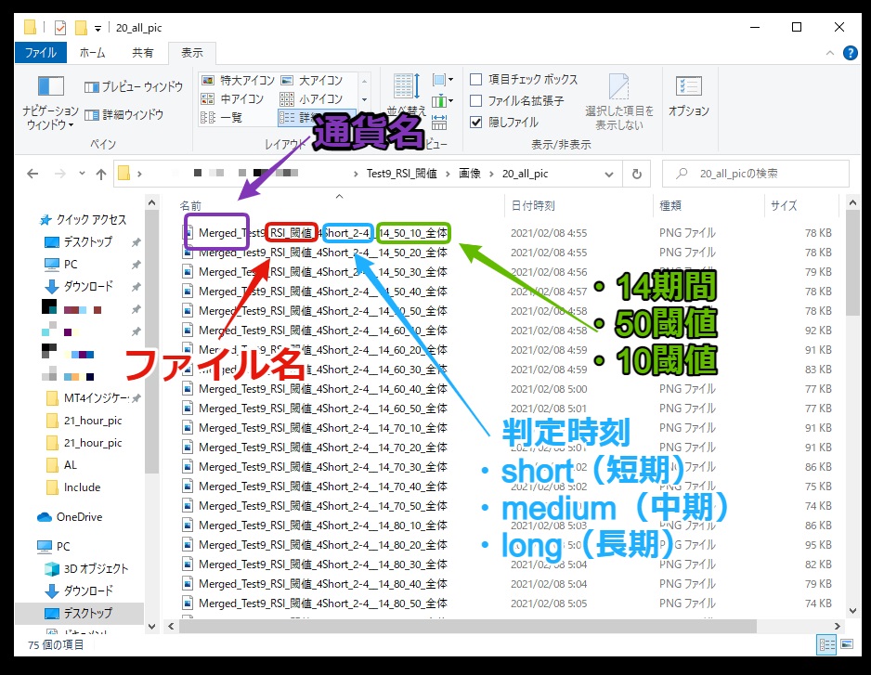The width and height of the screenshot is (871, 675).
Task: Choose the 一覧 layout
Action: point(221,117)
